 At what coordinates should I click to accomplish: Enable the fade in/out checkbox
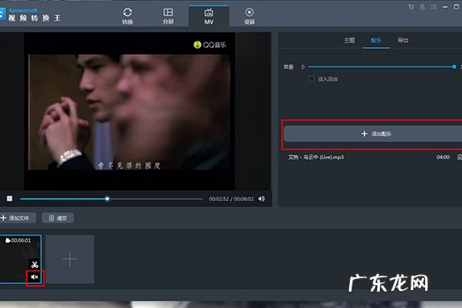[311, 79]
